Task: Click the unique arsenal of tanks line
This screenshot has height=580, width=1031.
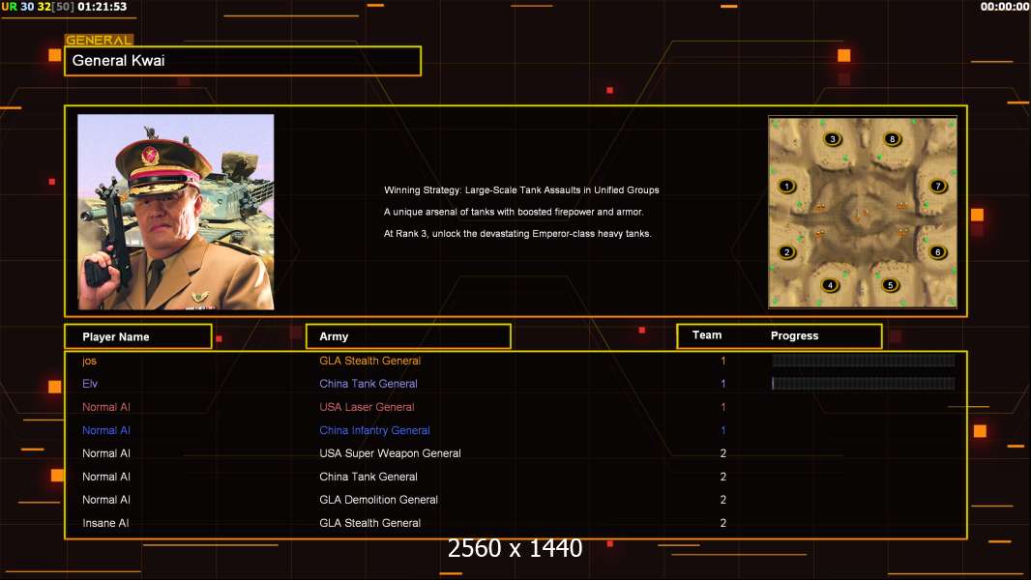Action: click(x=514, y=212)
